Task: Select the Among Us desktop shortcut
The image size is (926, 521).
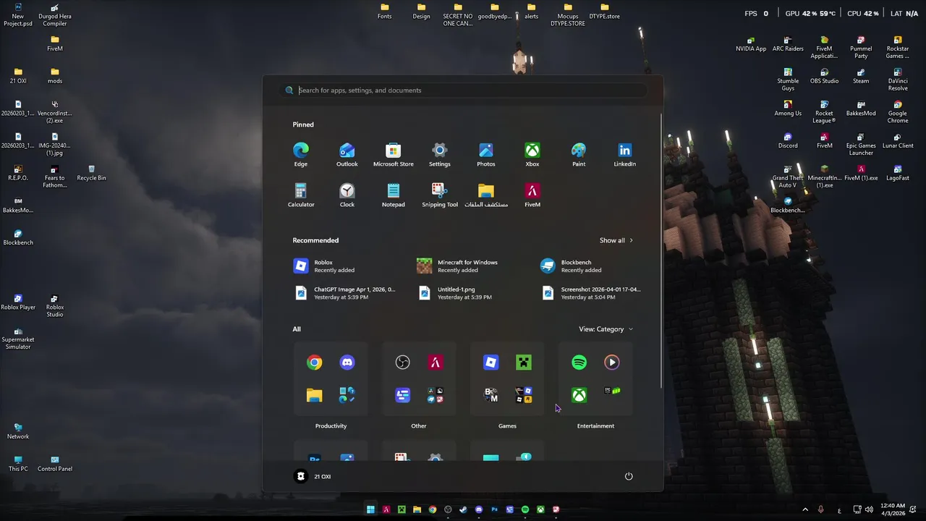Action: [788, 108]
